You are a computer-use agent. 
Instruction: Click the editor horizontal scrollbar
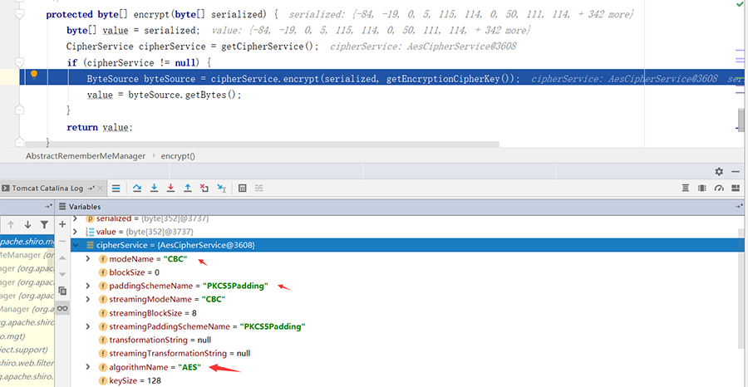click(x=262, y=144)
